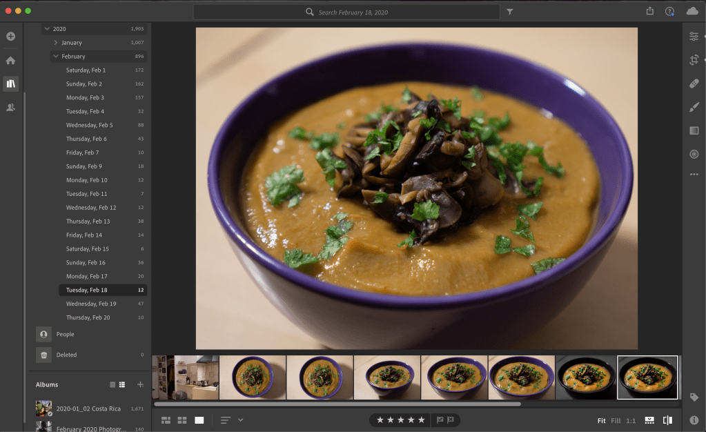
Task: Toggle the filmstrip visibility
Action: (649, 420)
